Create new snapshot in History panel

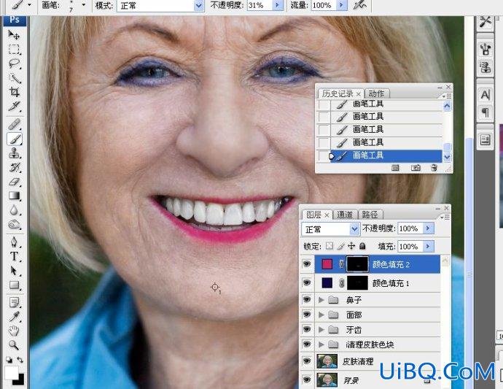pyautogui.click(x=416, y=168)
